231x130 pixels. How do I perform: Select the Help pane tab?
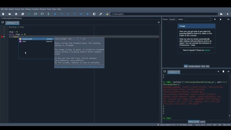(186, 66)
